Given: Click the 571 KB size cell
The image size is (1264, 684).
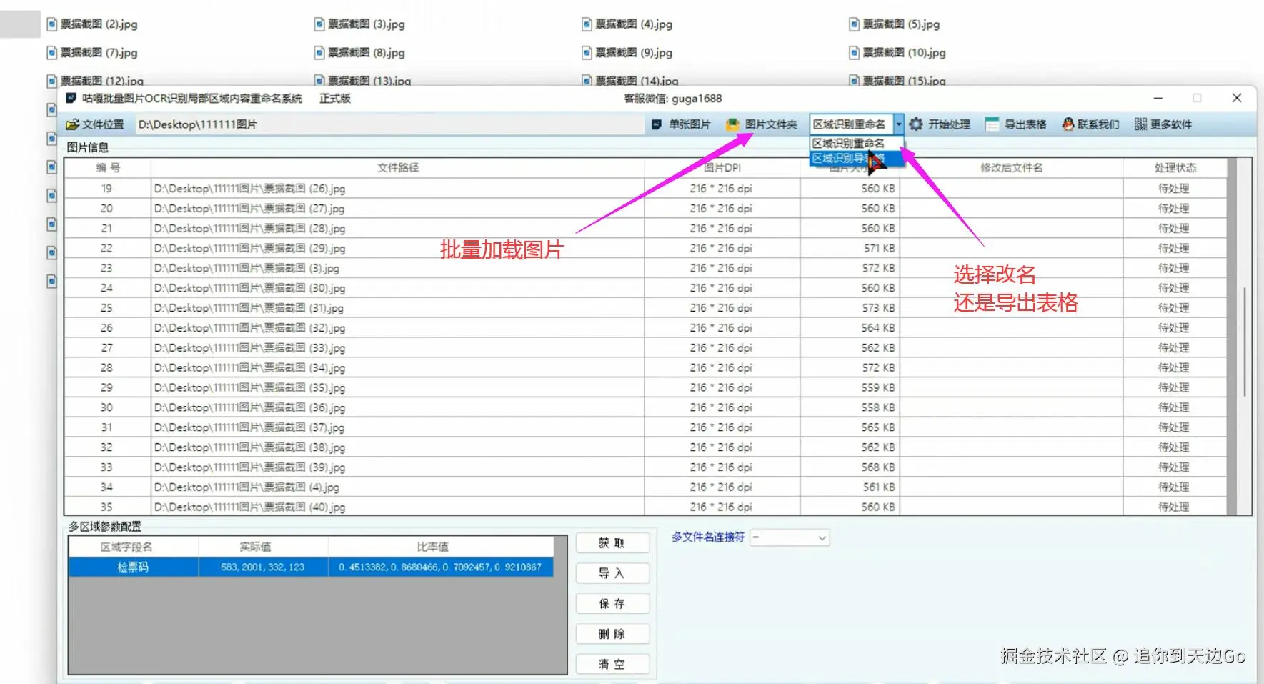Looking at the screenshot, I should coord(850,248).
